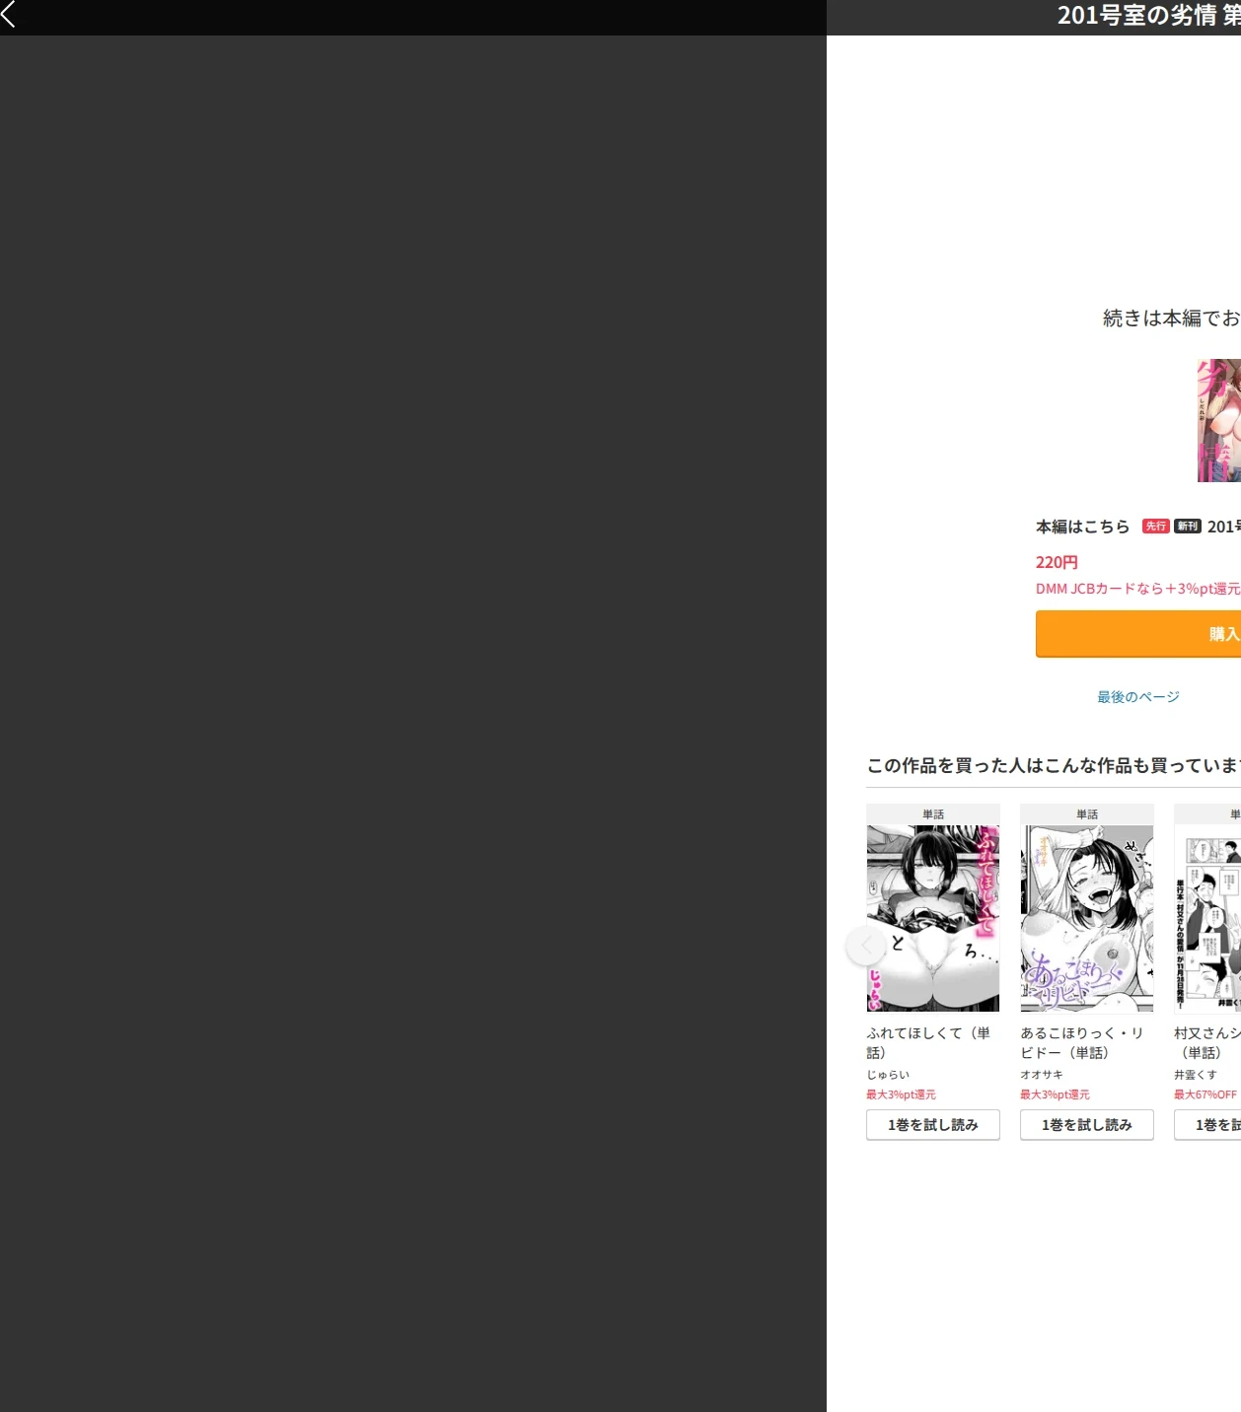
Task: Click the 単話 label above ふれてほしくて
Action: point(933,814)
